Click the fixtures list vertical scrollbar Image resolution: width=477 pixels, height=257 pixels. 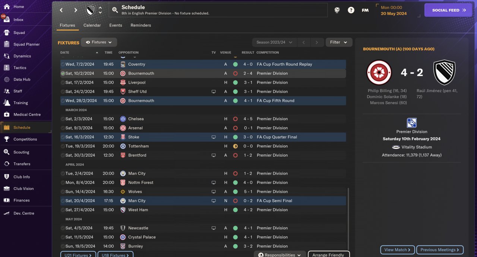click(x=348, y=219)
